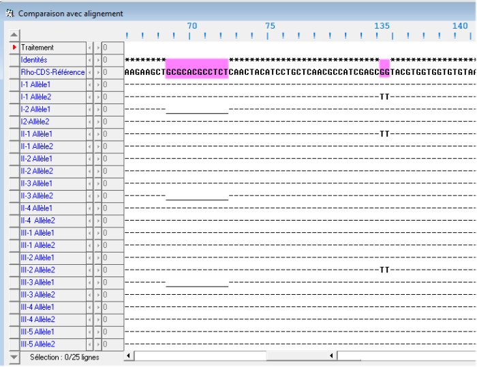Click the red arrow marker beside Traitement
Image resolution: width=477 pixels, height=367 pixels.
pos(15,48)
